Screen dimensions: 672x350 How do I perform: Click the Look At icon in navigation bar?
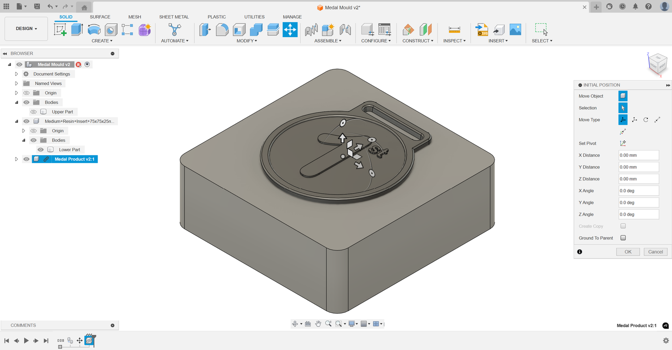point(308,324)
